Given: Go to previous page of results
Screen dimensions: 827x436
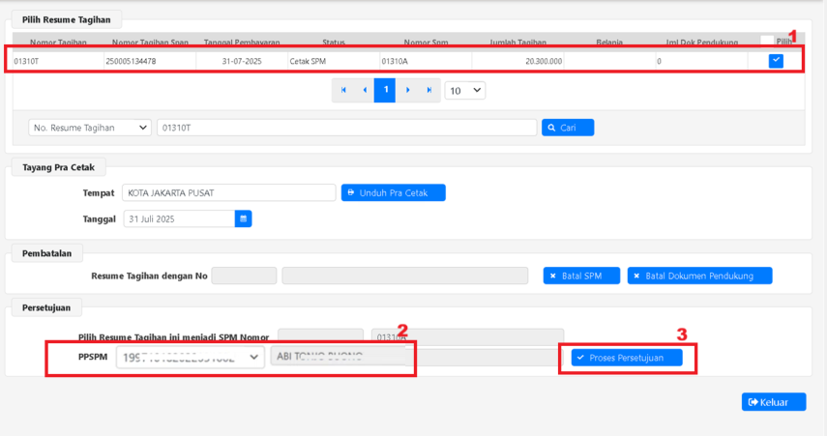Looking at the screenshot, I should pyautogui.click(x=365, y=90).
